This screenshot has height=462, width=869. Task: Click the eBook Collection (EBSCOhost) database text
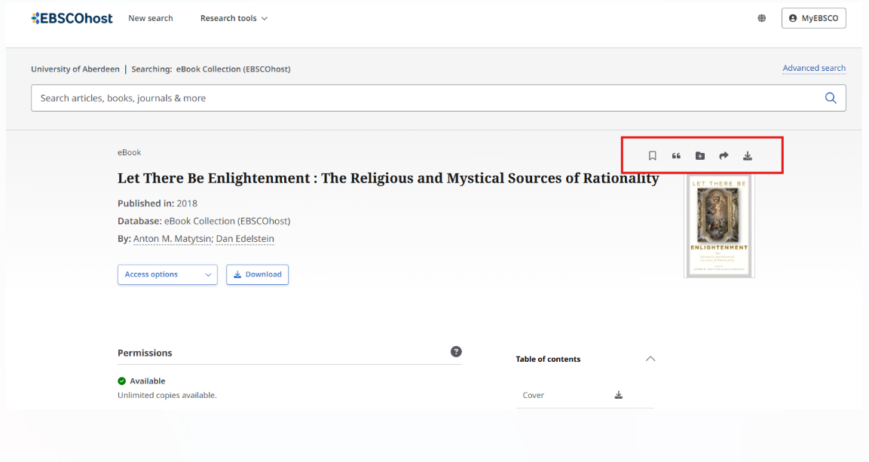[227, 221]
